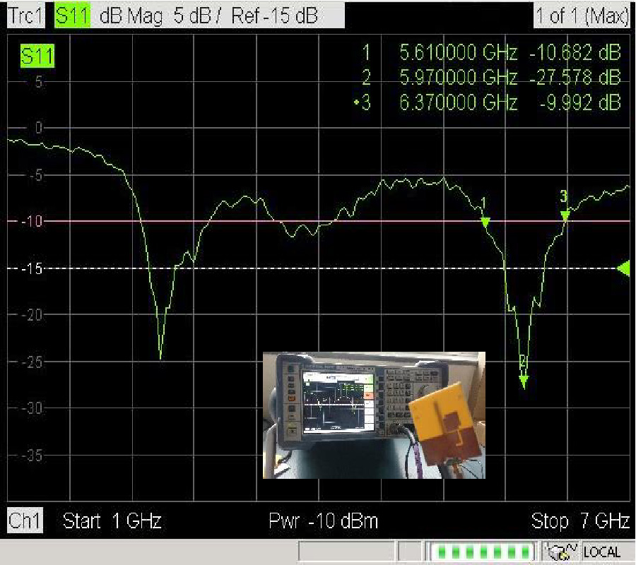This screenshot has width=636, height=565.
Task: Click the 1 of 1 (Max) diagram indicator
Action: [x=582, y=16]
